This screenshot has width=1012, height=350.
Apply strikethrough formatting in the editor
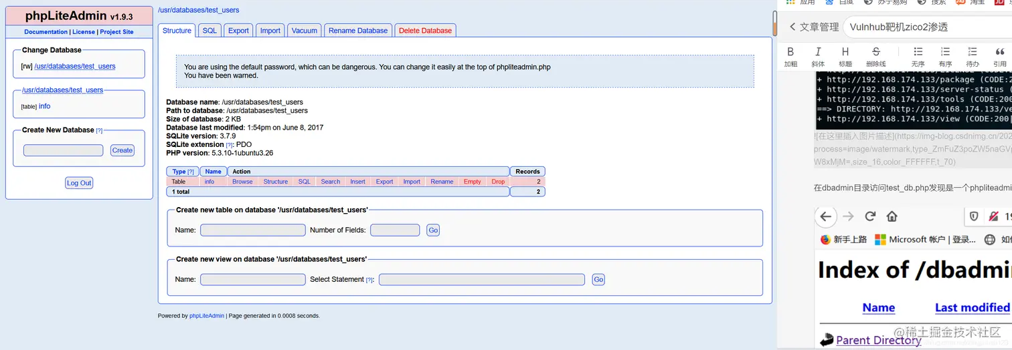tap(875, 52)
